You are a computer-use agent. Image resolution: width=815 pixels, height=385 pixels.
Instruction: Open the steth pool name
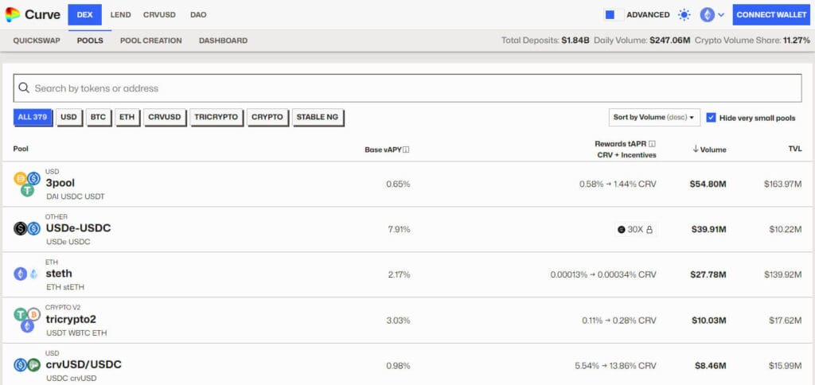point(59,274)
